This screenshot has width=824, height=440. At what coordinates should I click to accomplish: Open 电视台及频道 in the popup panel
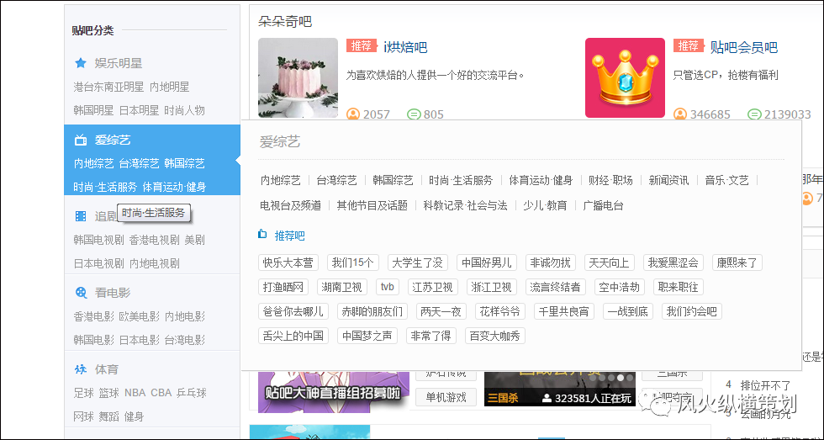[x=291, y=205]
